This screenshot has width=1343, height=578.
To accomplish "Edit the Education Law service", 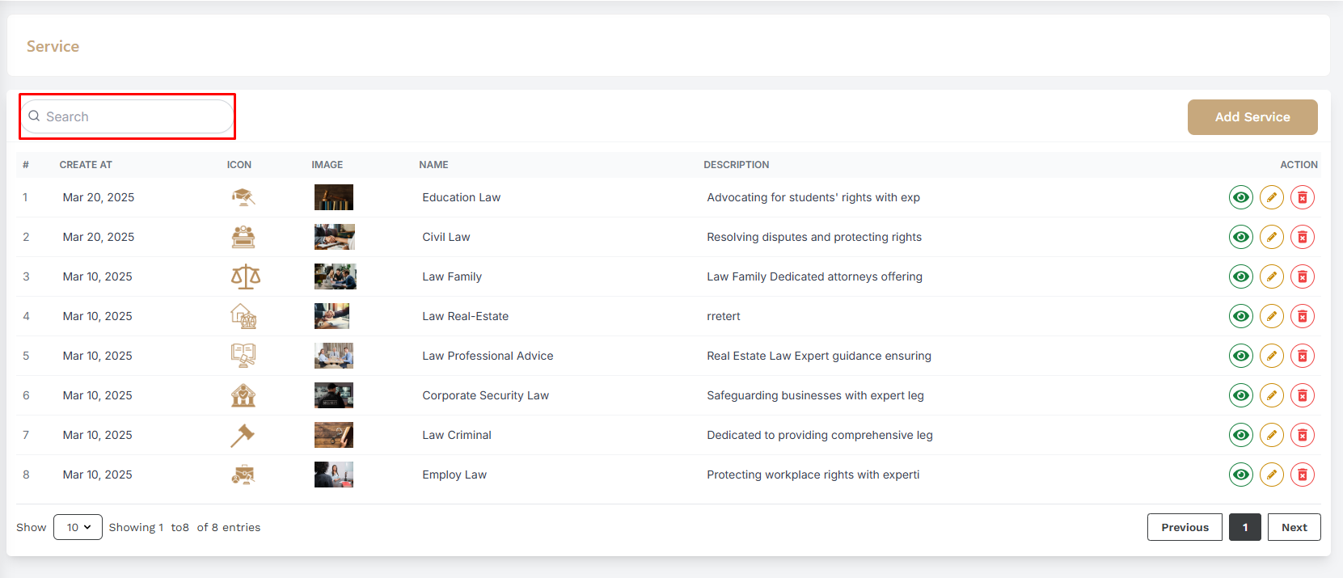I will pos(1271,197).
